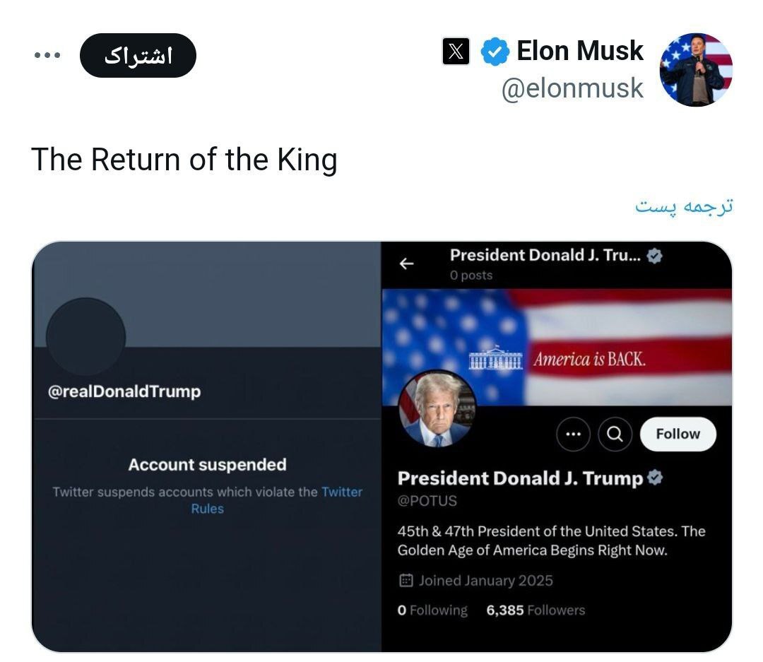Screen dimensions: 763x662
Task: Click the back arrow on Trump's profile view
Action: 408,262
